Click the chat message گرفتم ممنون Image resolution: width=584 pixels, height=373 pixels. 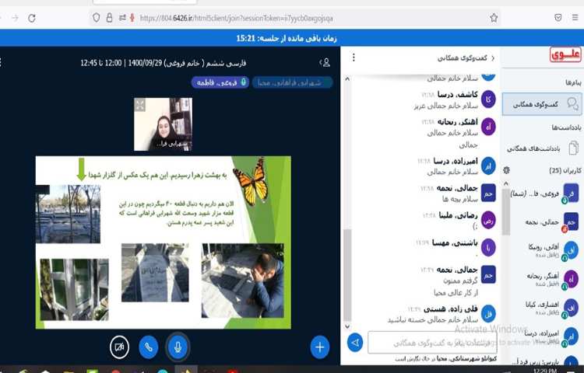click(460, 281)
